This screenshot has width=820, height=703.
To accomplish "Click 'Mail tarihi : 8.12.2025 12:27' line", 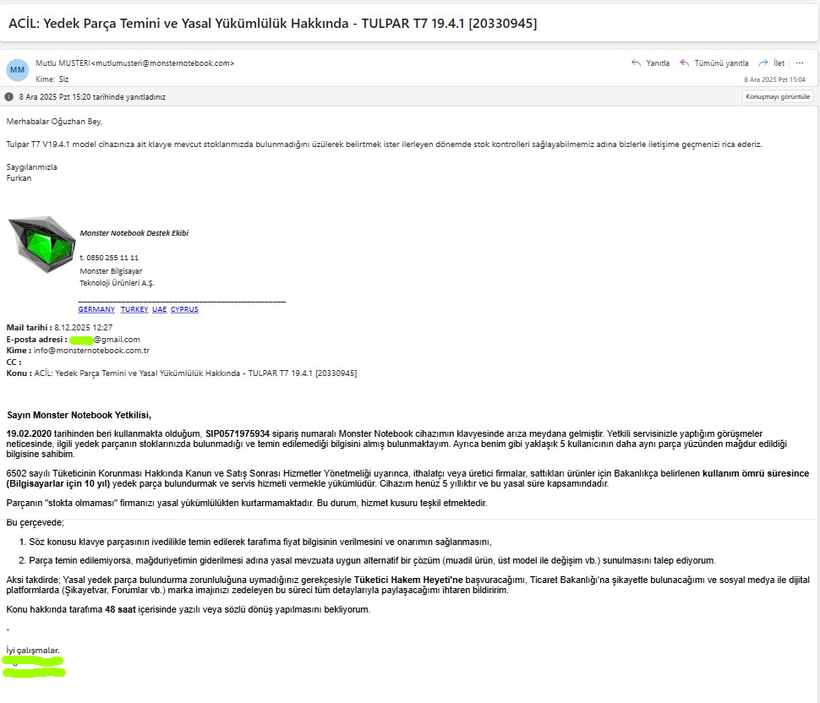I will click(x=59, y=328).
